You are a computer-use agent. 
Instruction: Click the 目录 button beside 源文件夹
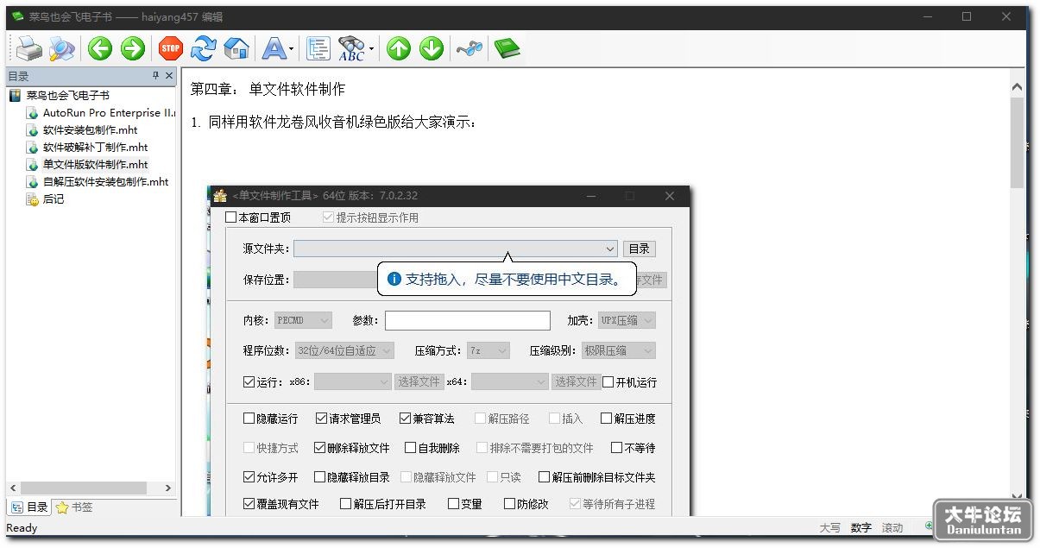tap(639, 249)
